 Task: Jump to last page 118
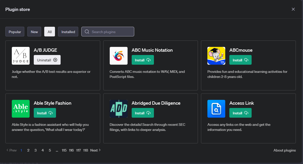coord(86,150)
